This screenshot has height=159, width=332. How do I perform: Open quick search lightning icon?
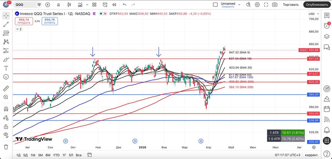(x=248, y=5)
